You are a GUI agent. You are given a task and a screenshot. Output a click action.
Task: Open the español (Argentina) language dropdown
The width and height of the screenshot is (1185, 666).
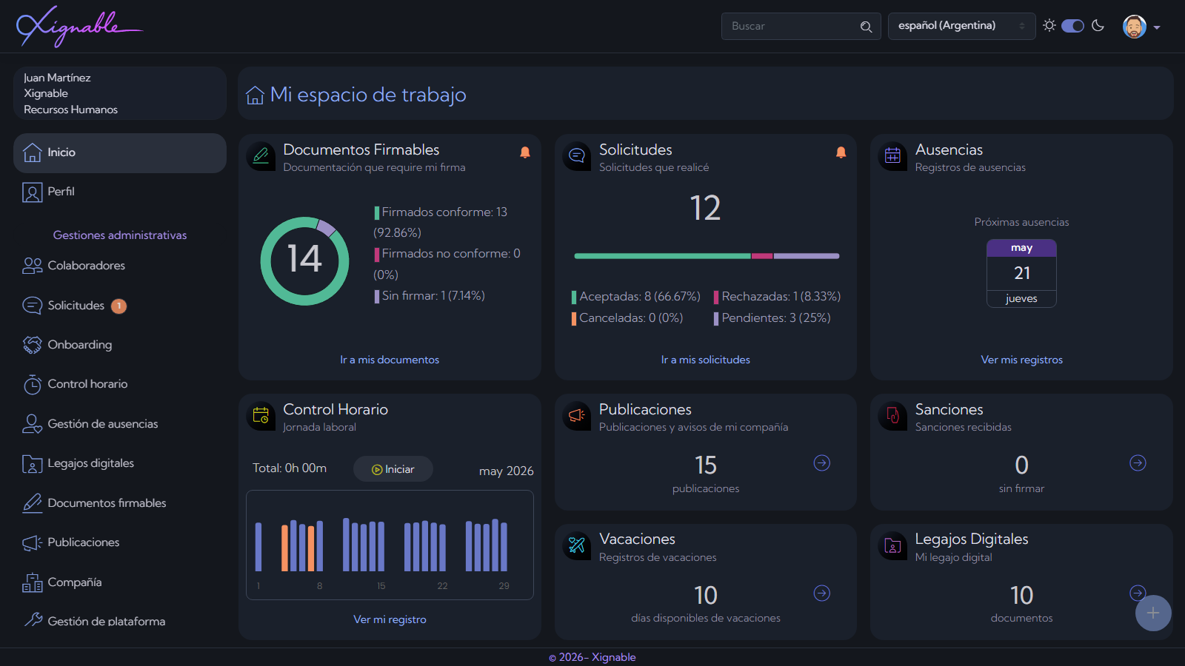pos(961,26)
